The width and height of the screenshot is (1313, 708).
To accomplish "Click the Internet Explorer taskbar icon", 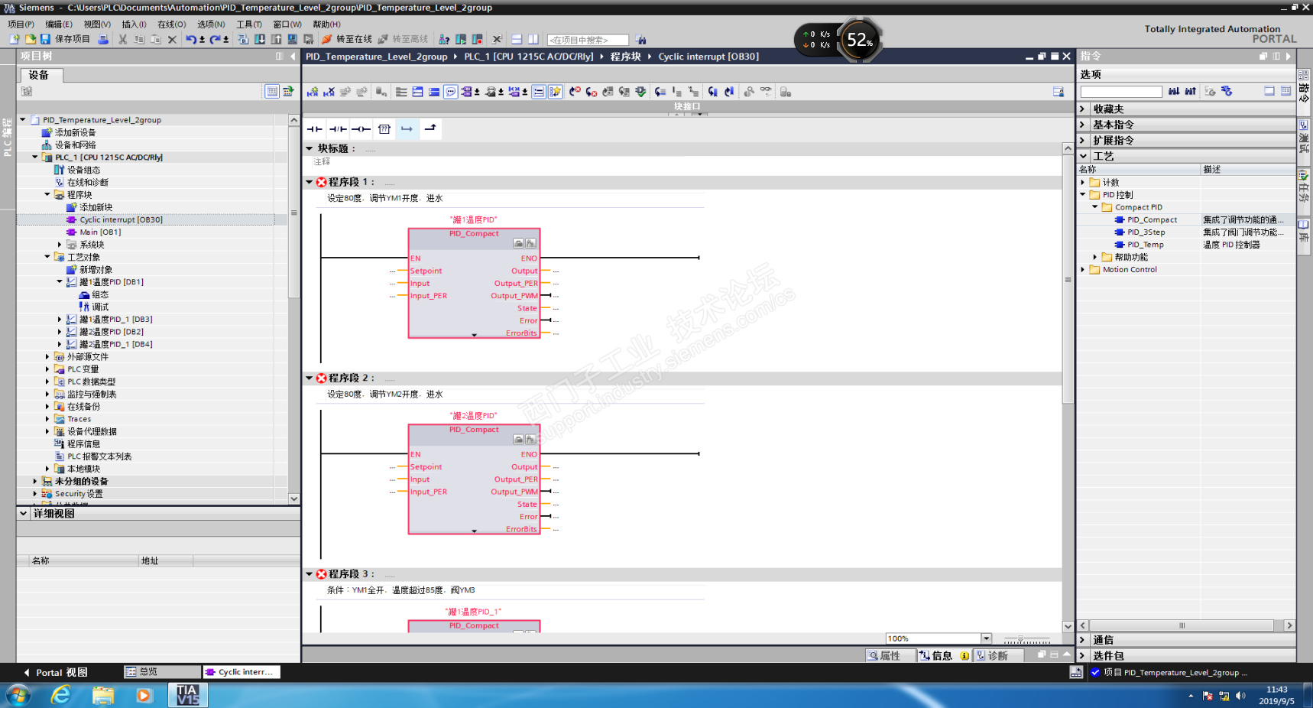I will click(60, 695).
